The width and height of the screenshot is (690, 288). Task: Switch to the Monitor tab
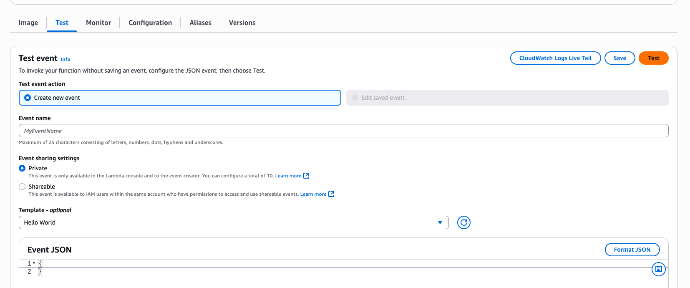click(x=98, y=23)
